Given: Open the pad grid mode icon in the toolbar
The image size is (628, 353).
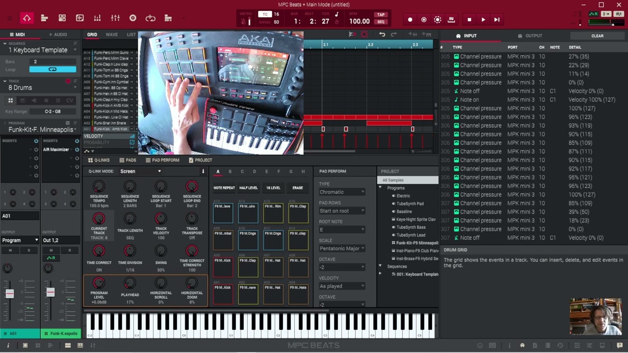Looking at the screenshot, I should pyautogui.click(x=62, y=19).
